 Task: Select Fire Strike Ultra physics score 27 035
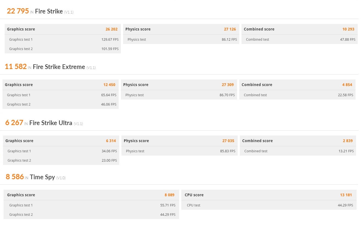[228, 141]
